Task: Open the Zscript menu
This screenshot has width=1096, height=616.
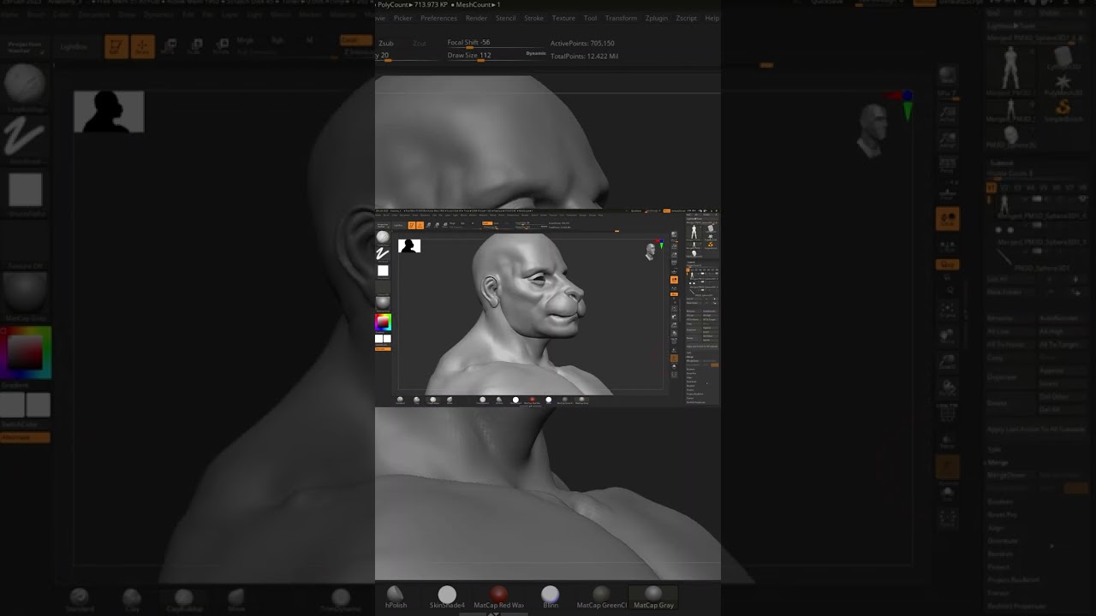Action: pos(686,18)
